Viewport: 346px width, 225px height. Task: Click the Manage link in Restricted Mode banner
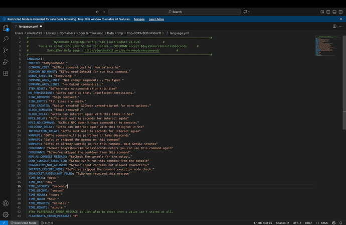click(x=139, y=19)
